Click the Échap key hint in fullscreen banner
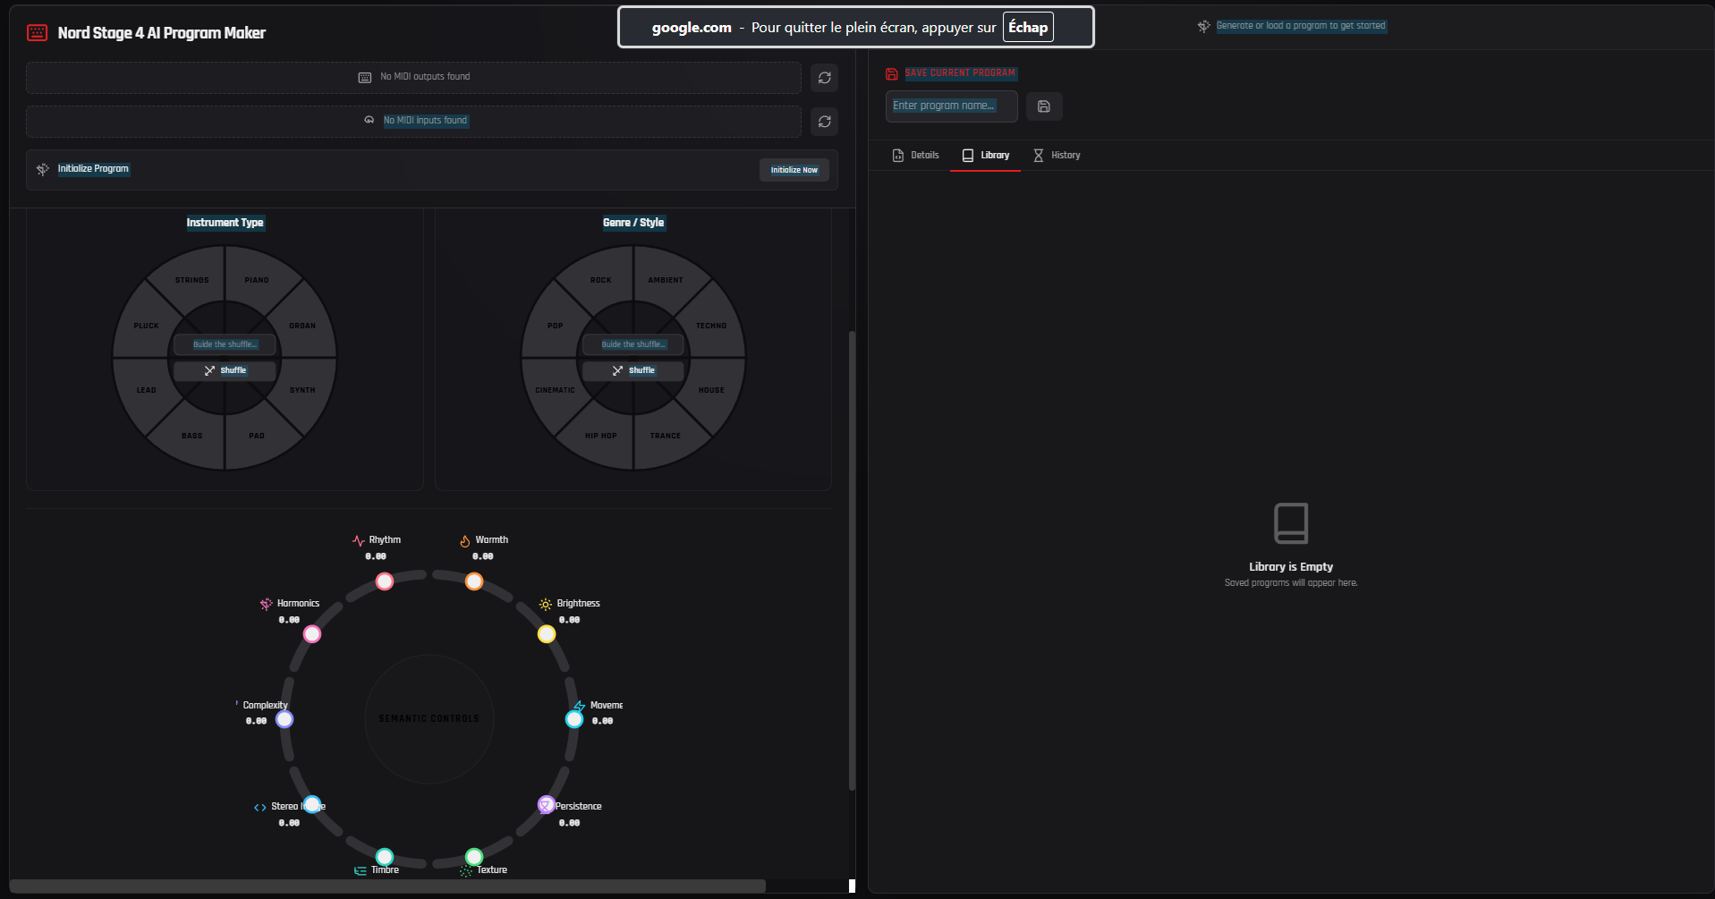The height and width of the screenshot is (899, 1715). pyautogui.click(x=1028, y=28)
